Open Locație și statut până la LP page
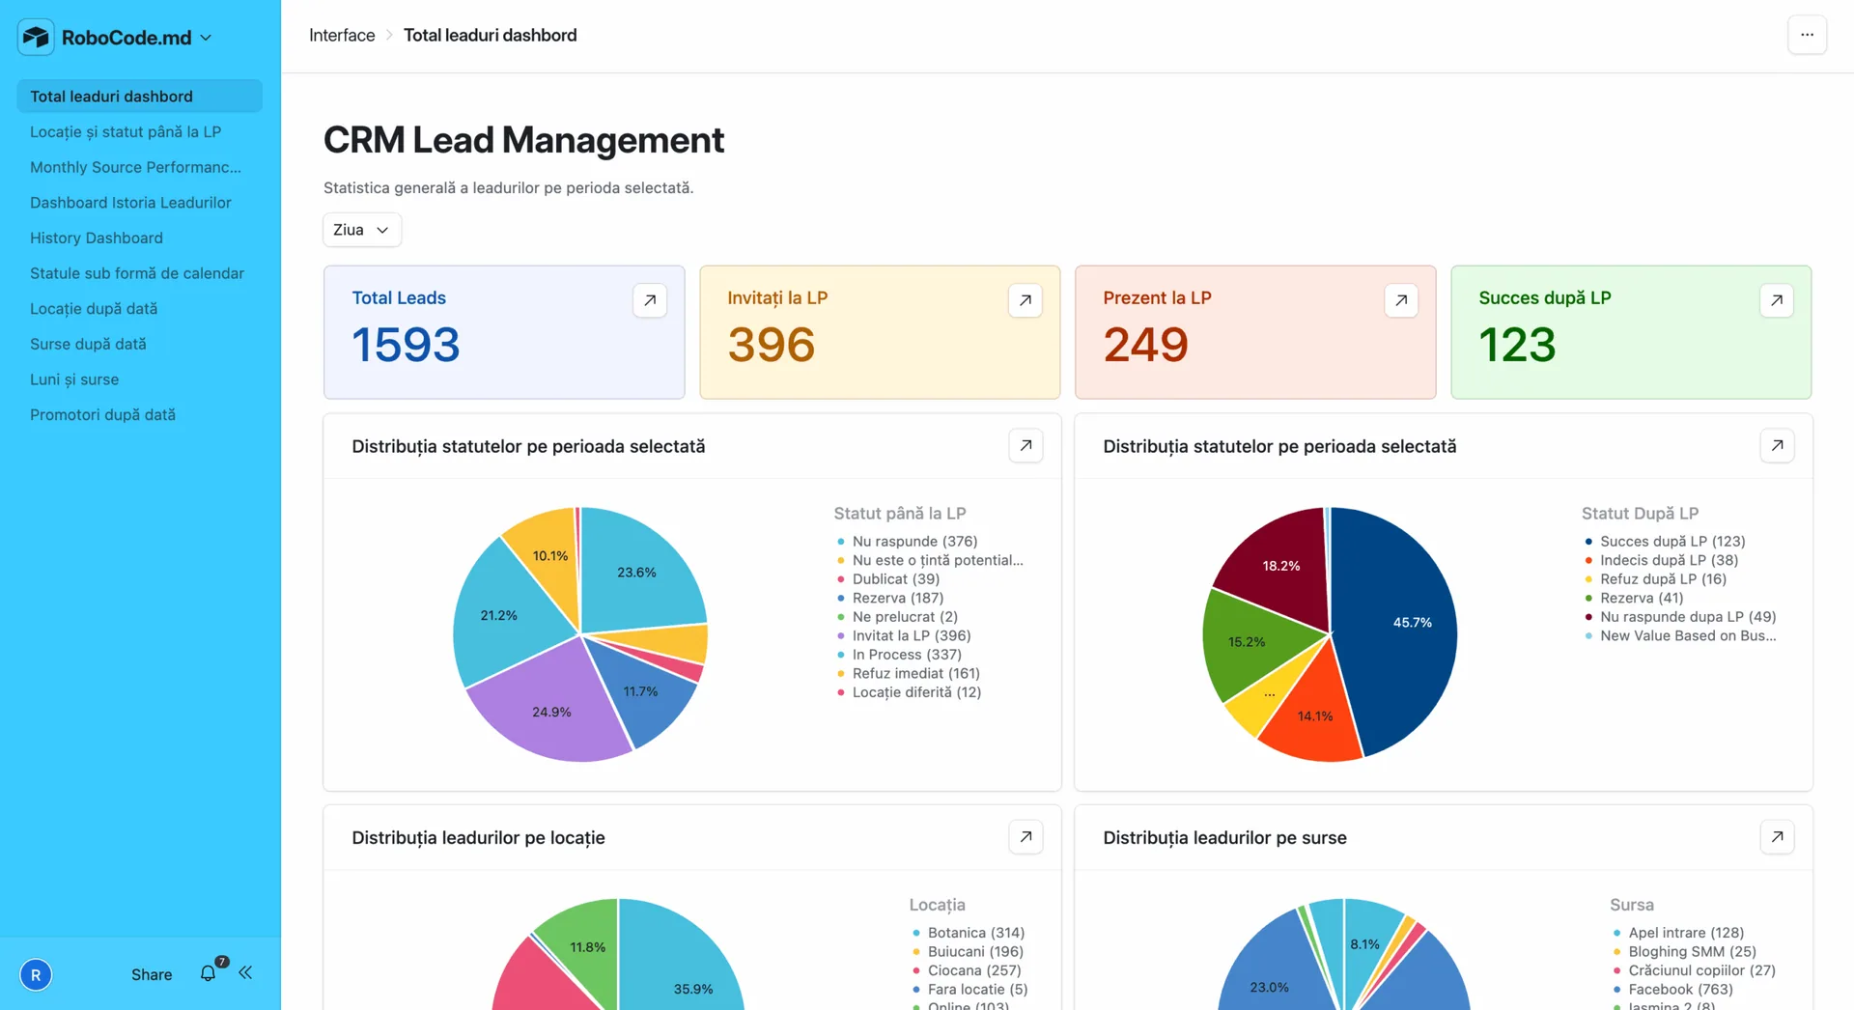 pyautogui.click(x=139, y=131)
